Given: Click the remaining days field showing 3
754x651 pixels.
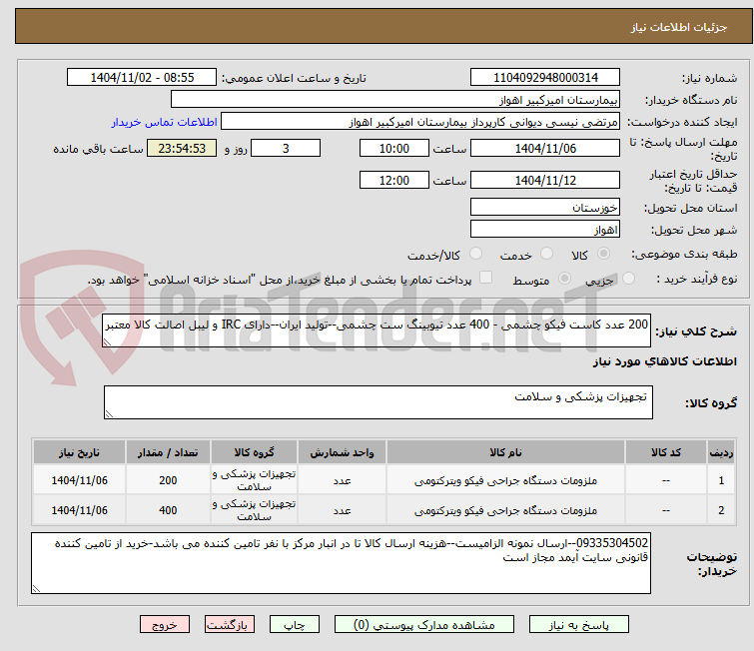Looking at the screenshot, I should point(286,148).
